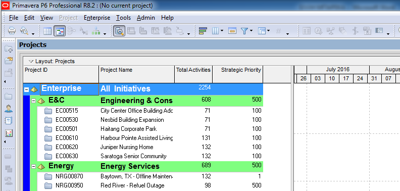Click the July 2016 timescale header
The height and width of the screenshot is (191, 400).
click(x=338, y=69)
